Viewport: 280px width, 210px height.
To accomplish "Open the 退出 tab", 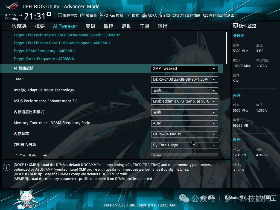I will 163,26.
